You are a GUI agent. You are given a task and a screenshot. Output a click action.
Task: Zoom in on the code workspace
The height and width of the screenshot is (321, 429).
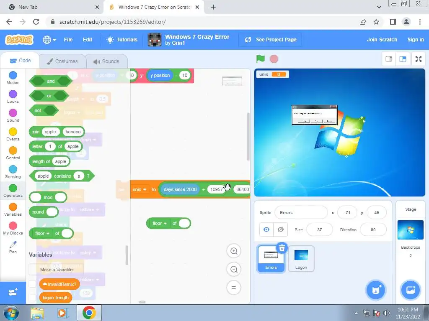234,251
